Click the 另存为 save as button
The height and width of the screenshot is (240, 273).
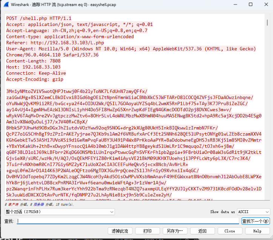tap(175, 231)
